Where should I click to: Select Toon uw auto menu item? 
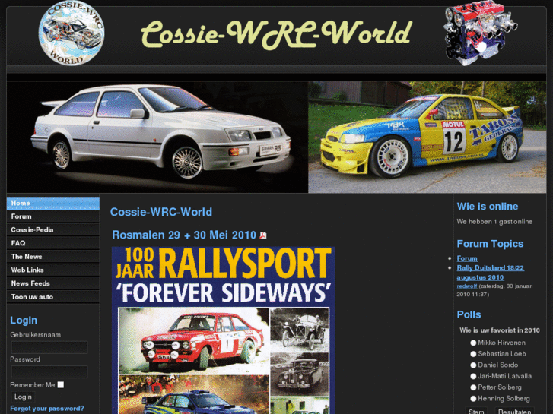(53, 297)
